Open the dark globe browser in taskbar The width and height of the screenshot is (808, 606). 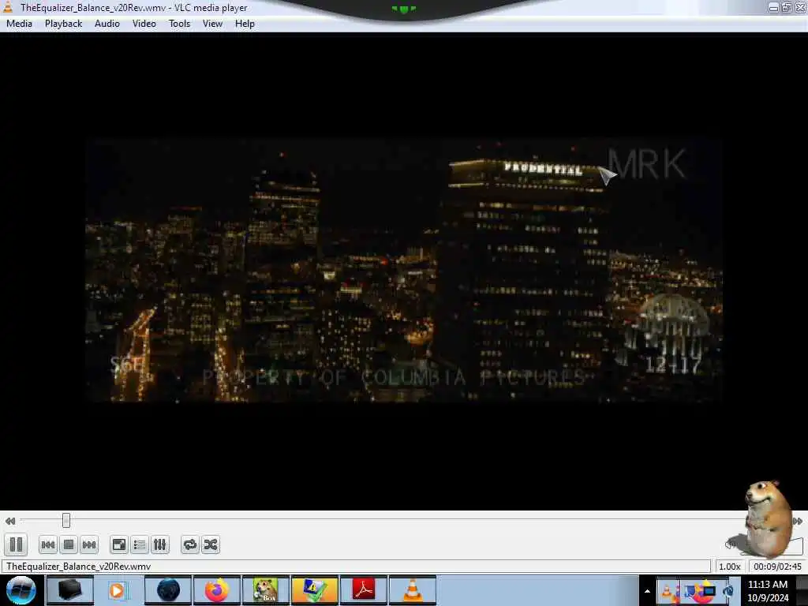168,590
